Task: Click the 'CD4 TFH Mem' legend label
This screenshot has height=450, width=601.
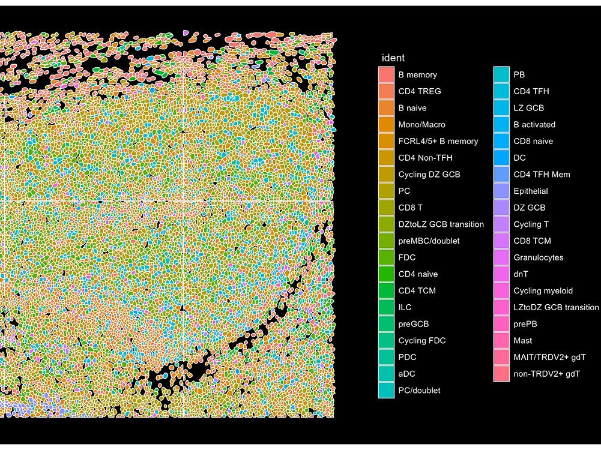Action: click(542, 175)
